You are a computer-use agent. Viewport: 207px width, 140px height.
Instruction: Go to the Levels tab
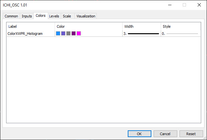[54, 16]
